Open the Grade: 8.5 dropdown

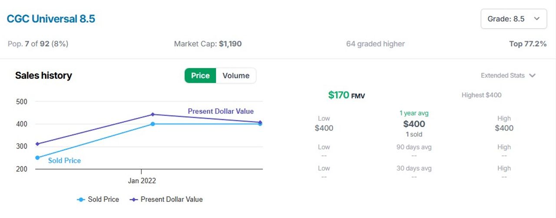(x=513, y=19)
